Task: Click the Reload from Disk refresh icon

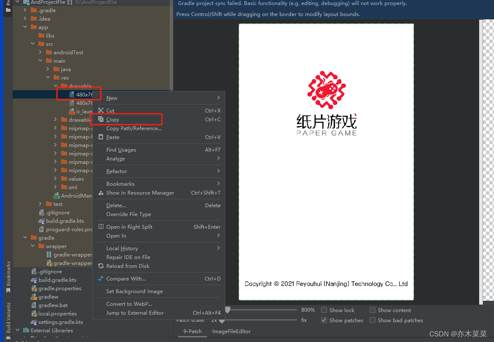Action: point(100,266)
